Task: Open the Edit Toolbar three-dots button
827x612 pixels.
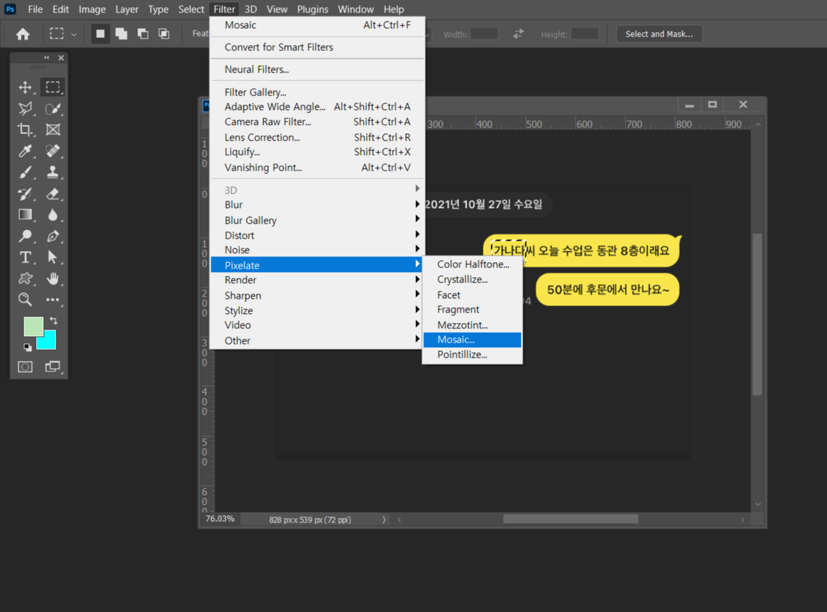Action: (53, 299)
